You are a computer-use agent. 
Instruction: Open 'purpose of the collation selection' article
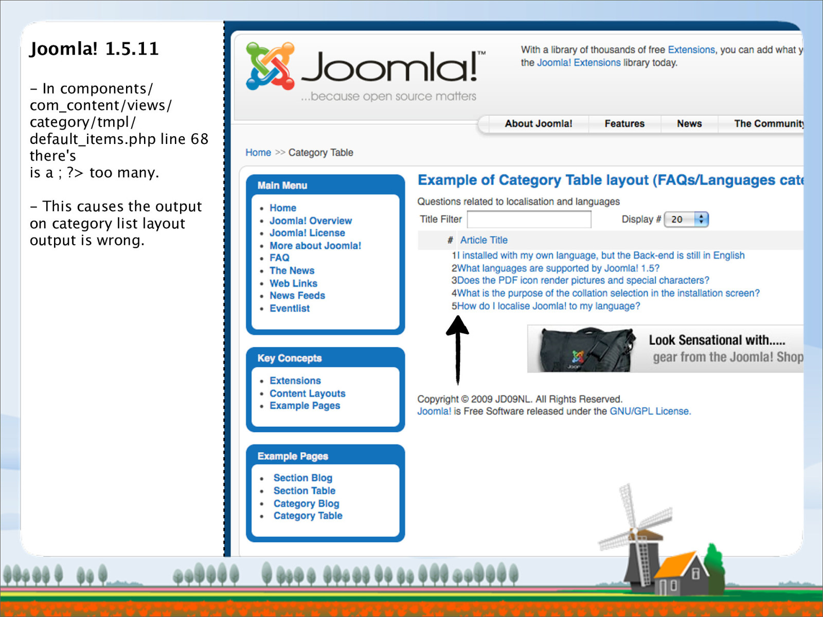[x=609, y=293]
